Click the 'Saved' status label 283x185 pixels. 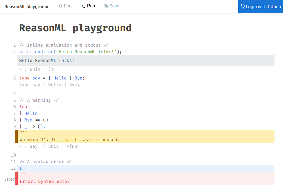point(9,179)
